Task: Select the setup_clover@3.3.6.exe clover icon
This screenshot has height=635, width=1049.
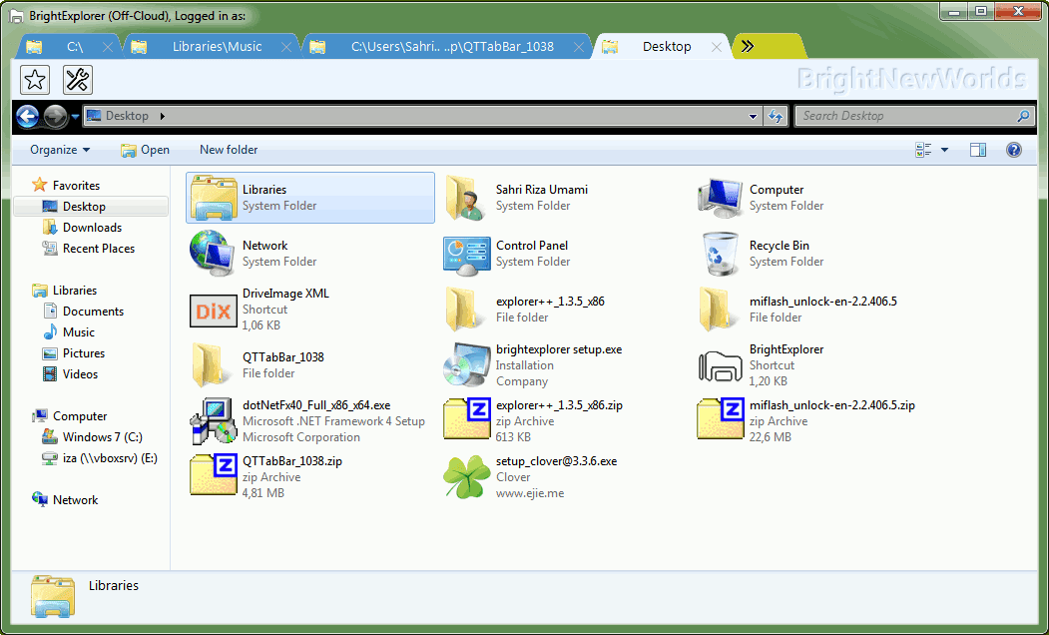Action: [x=466, y=476]
